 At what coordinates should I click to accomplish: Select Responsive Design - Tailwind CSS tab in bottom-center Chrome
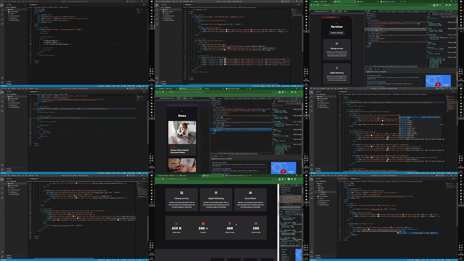click(166, 176)
